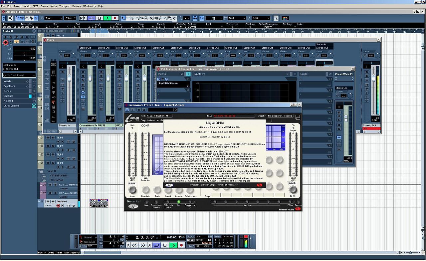Solo the TI_P2 track

[53, 146]
